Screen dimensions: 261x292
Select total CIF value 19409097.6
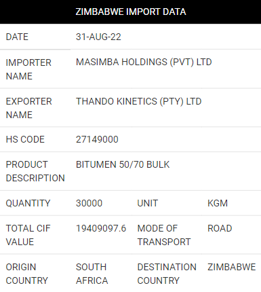(101, 228)
